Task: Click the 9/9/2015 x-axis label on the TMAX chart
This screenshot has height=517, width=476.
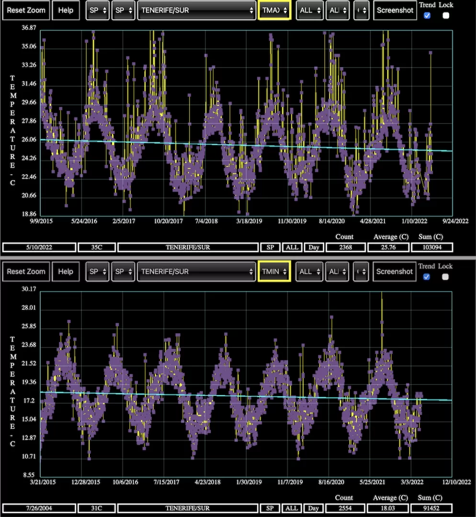Action: (x=41, y=221)
